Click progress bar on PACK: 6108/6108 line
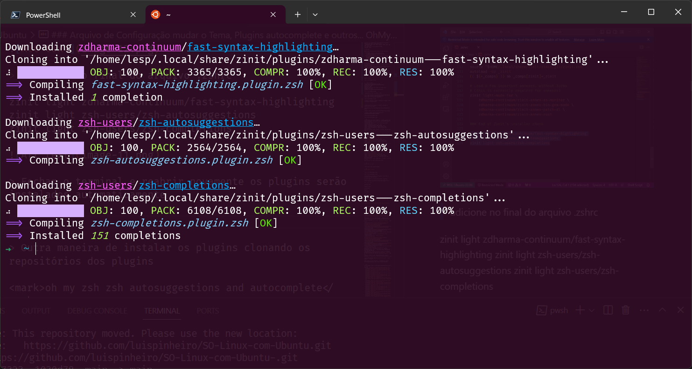Image resolution: width=692 pixels, height=369 pixels. tap(50, 211)
